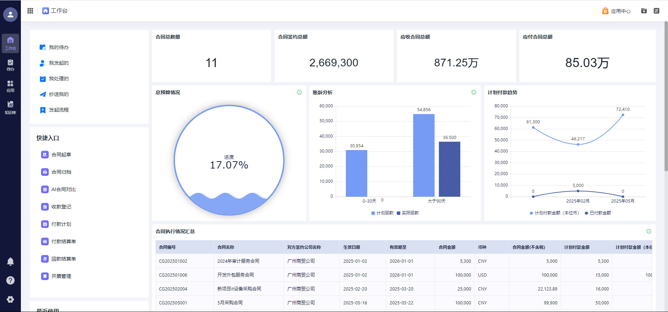This screenshot has width=668, height=312.
Task: Click the user avatar icon
Action: [10, 15]
